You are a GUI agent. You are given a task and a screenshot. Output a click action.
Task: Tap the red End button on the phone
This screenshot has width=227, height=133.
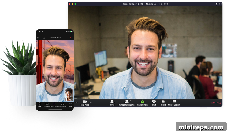(x=72, y=38)
